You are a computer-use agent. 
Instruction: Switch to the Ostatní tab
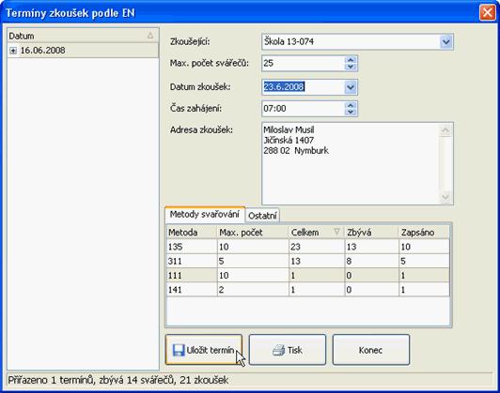tap(262, 216)
